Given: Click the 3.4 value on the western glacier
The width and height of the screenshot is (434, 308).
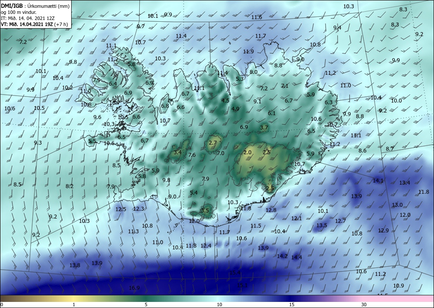Looking at the screenshot, I should [178, 152].
